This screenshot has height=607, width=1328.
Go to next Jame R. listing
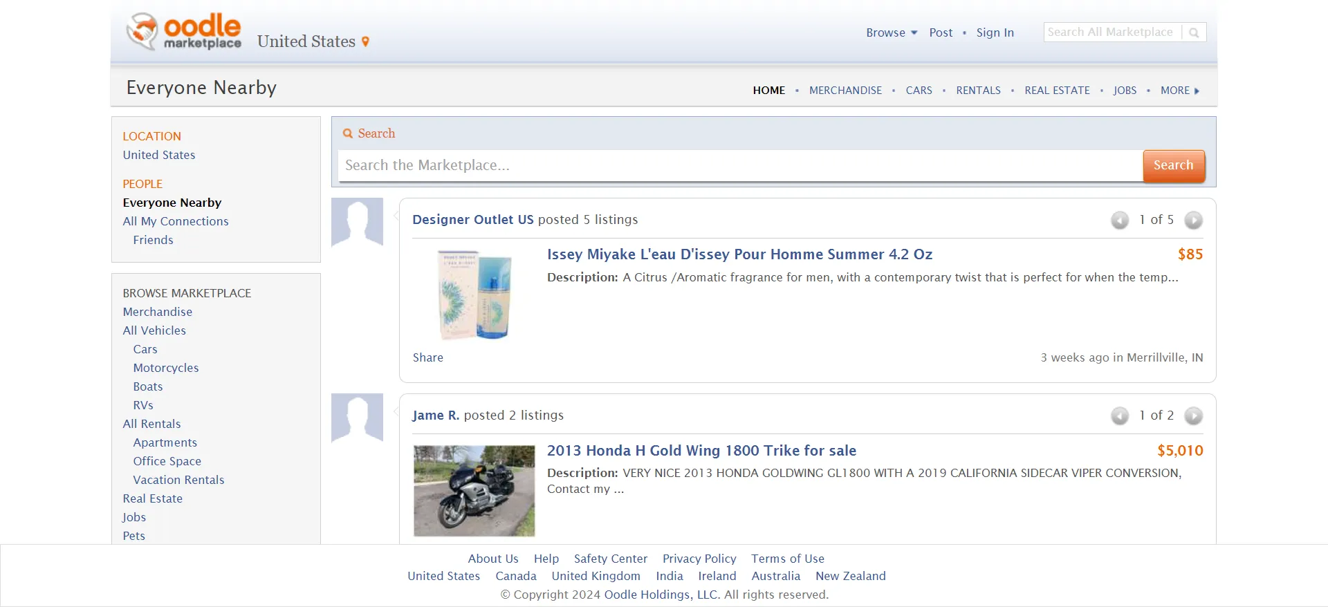click(x=1193, y=415)
